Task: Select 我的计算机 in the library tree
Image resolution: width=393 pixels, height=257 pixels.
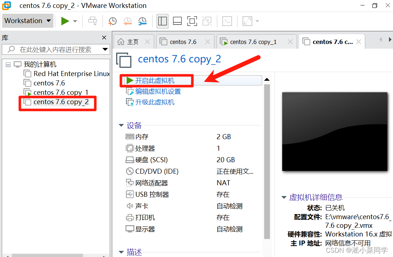Action: point(40,65)
